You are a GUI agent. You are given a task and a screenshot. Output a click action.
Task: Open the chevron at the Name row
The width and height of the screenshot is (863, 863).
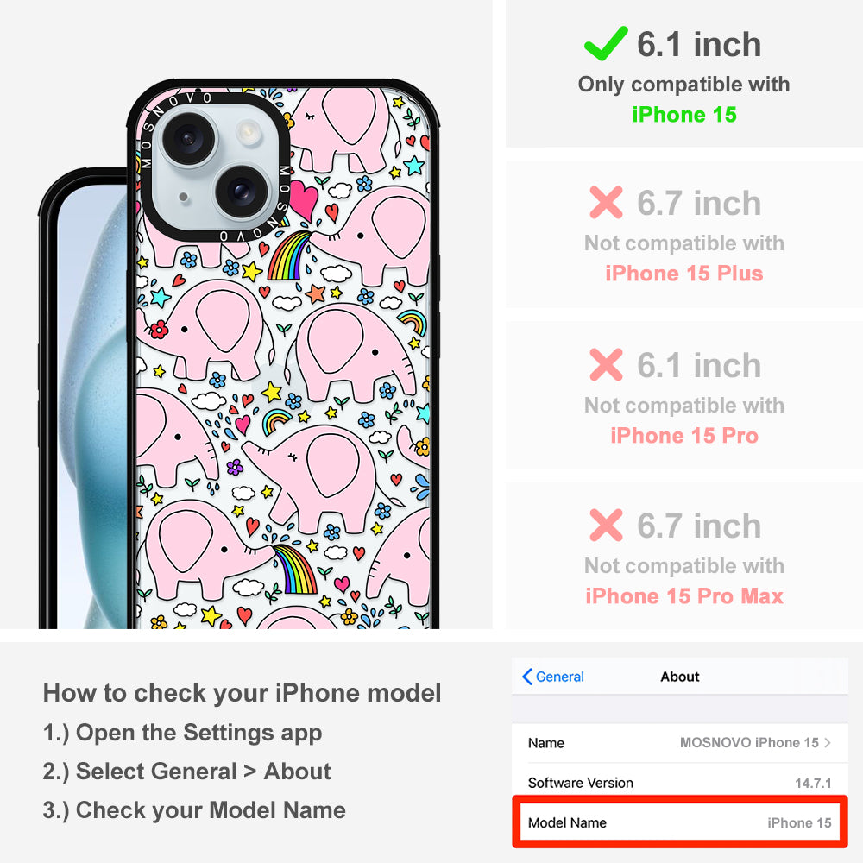(828, 742)
